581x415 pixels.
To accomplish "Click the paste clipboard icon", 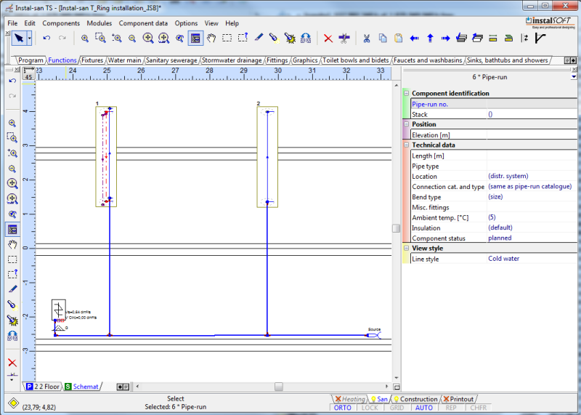I will 398,39.
